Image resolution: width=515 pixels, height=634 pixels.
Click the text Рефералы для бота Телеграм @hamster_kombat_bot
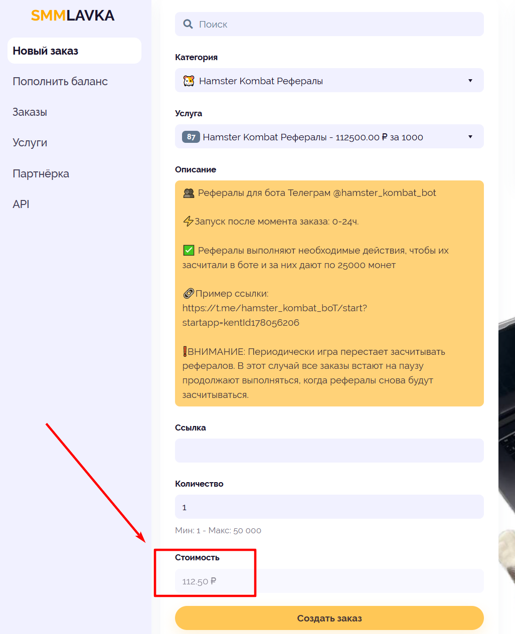317,193
